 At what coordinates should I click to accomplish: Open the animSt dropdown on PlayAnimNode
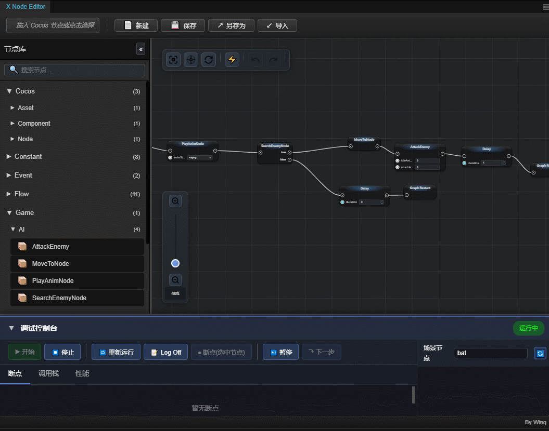pyautogui.click(x=200, y=158)
